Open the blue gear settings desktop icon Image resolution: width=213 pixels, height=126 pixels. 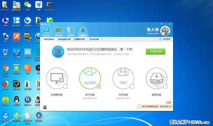click(28, 101)
